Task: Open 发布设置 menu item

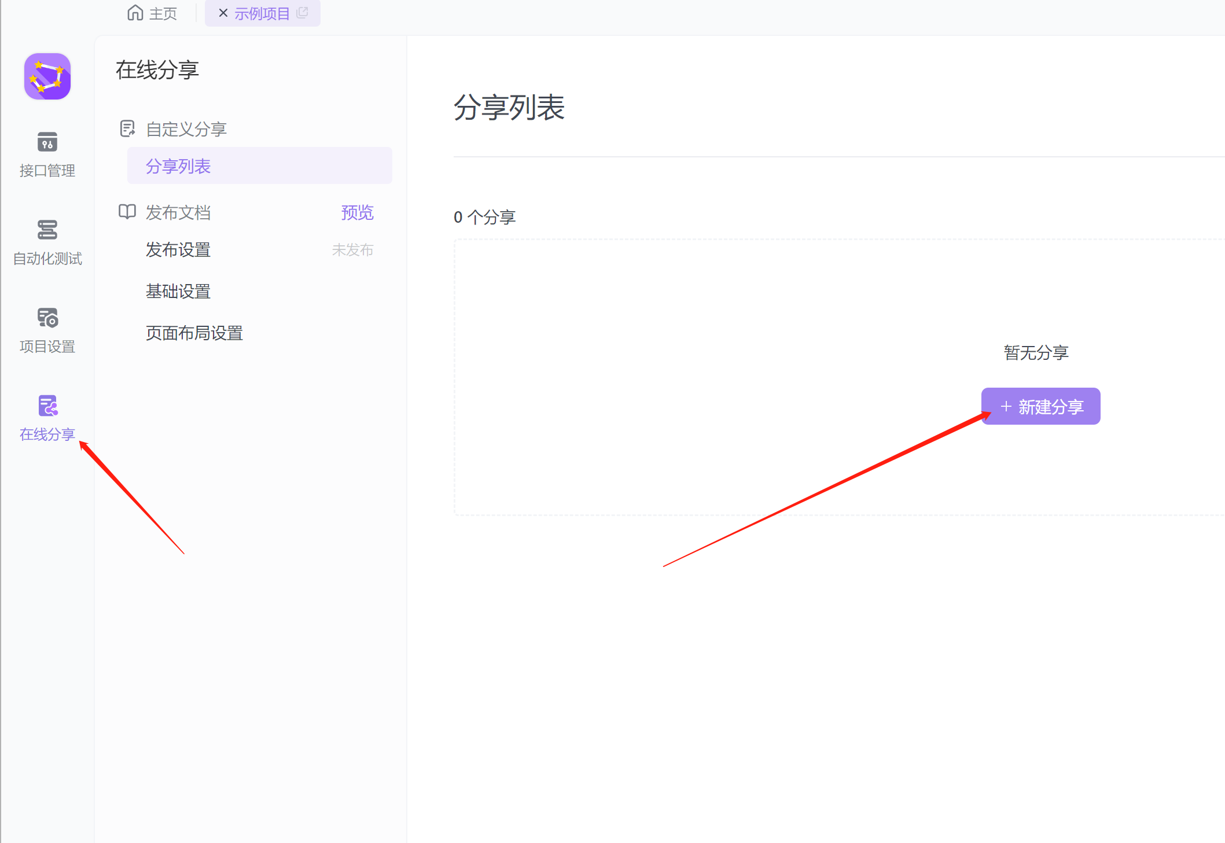Action: pos(178,250)
